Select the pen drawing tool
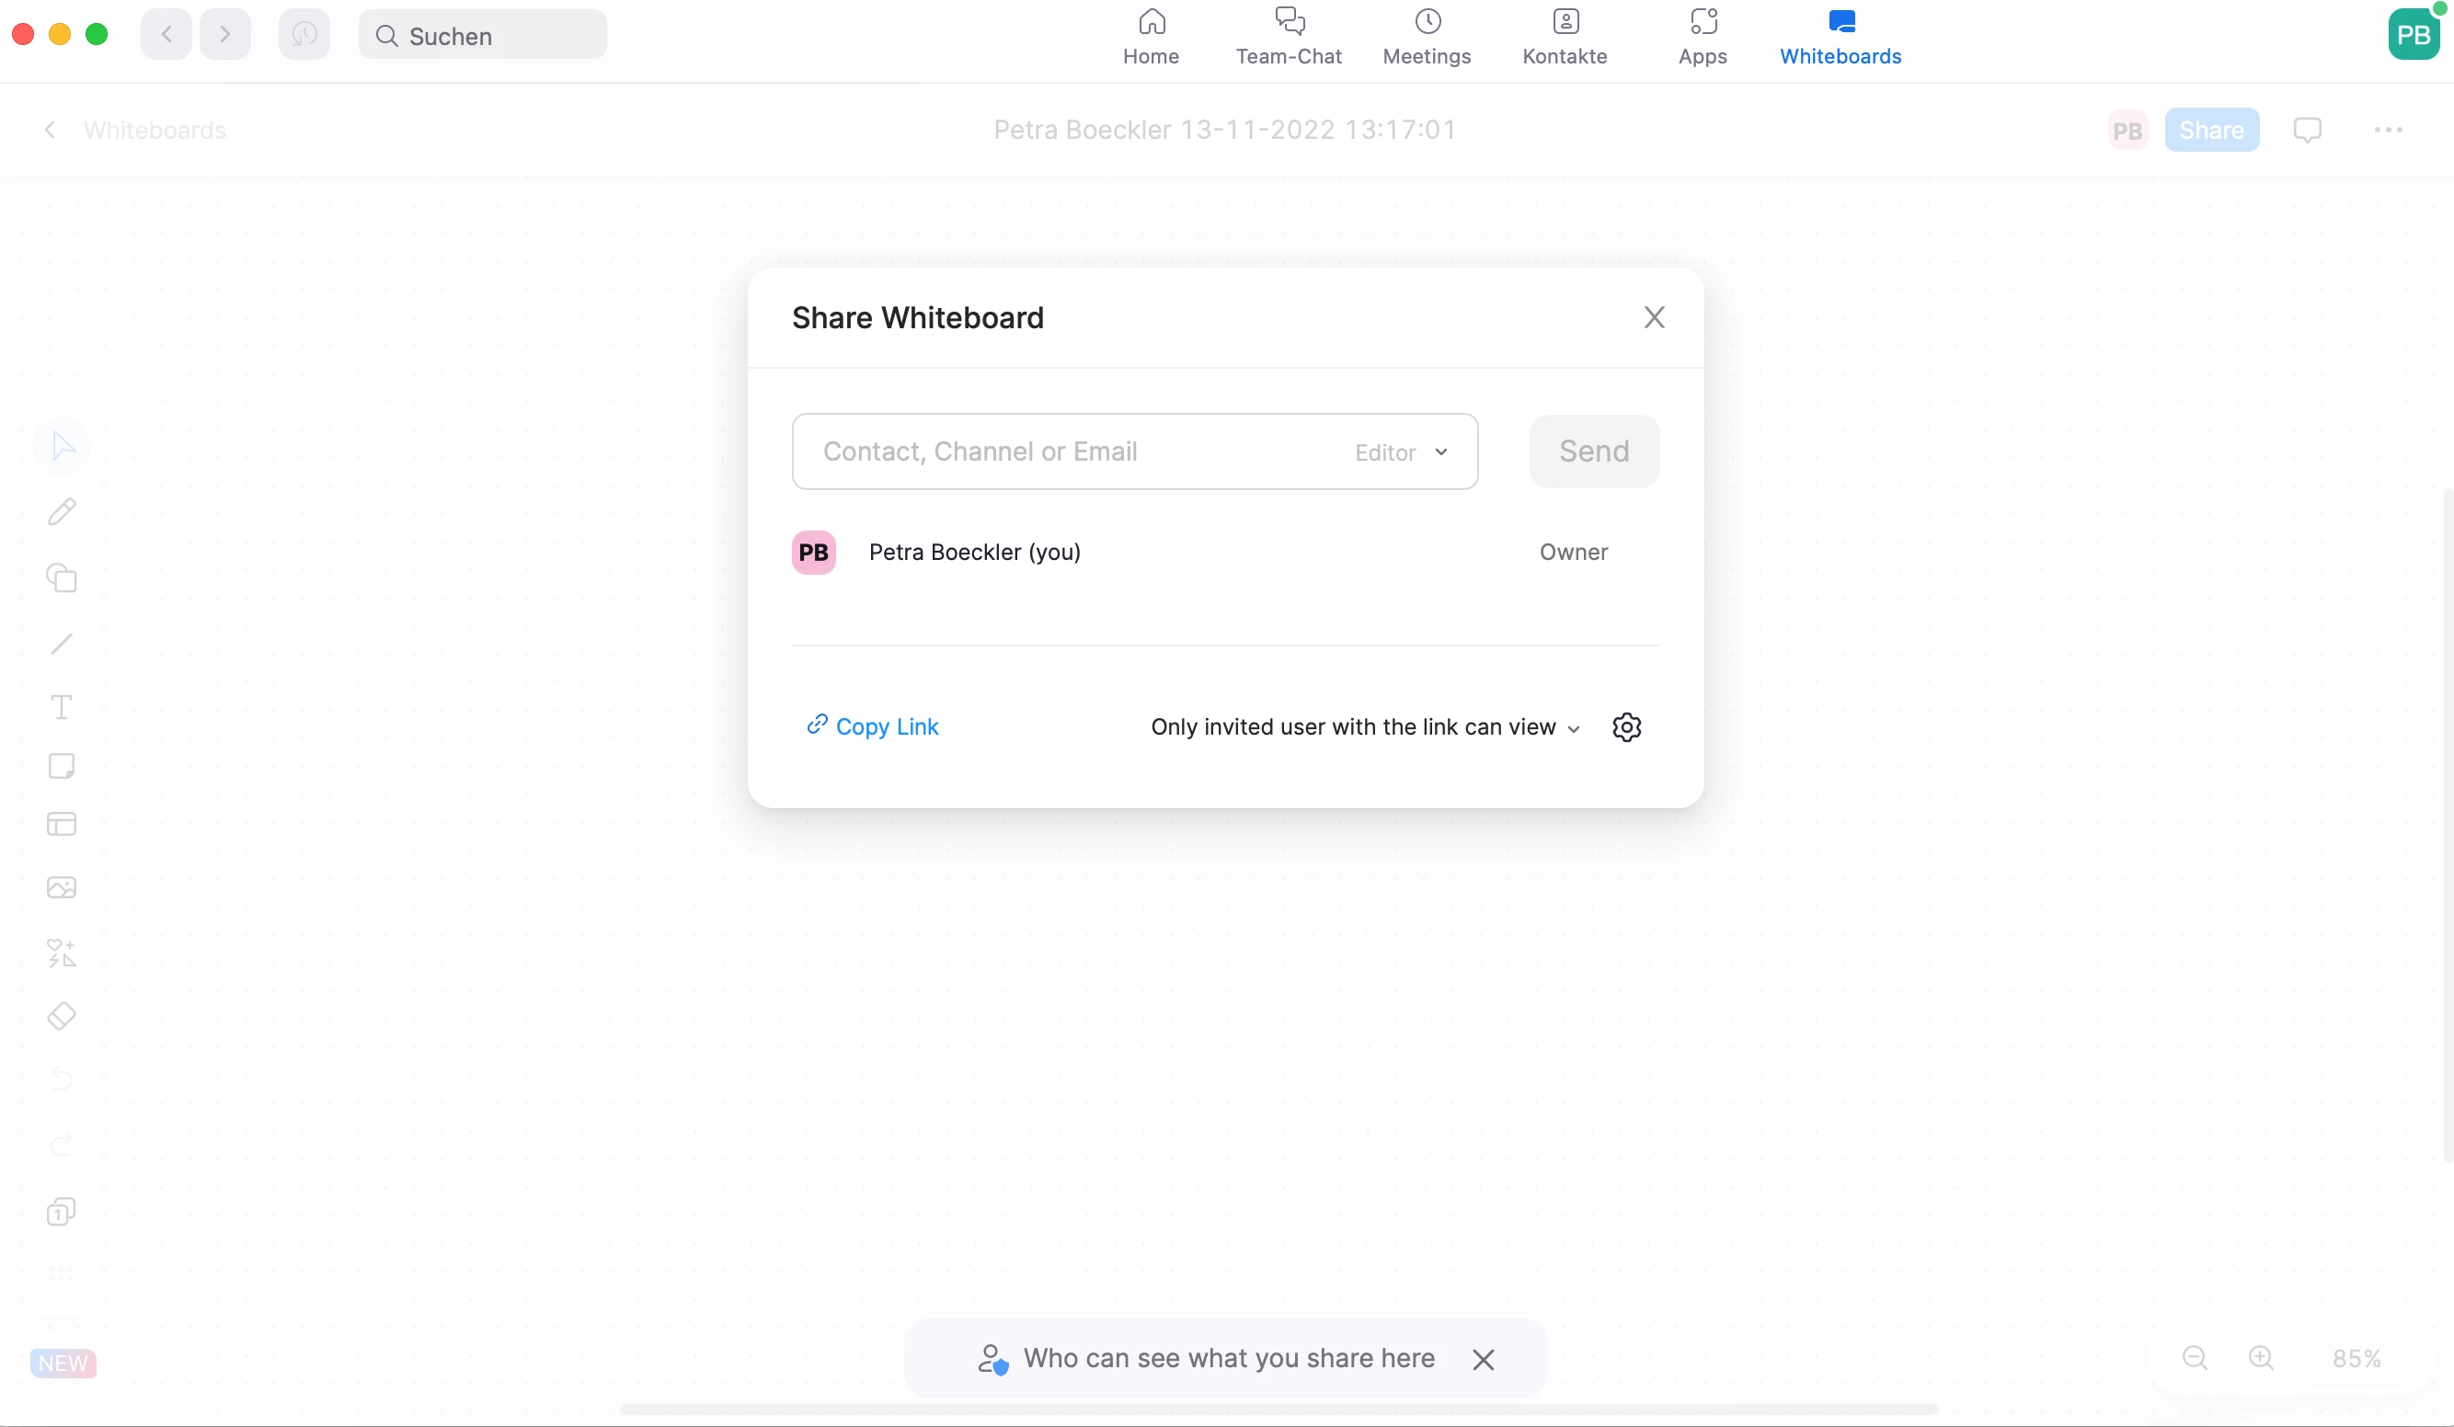This screenshot has width=2454, height=1427. (x=62, y=511)
